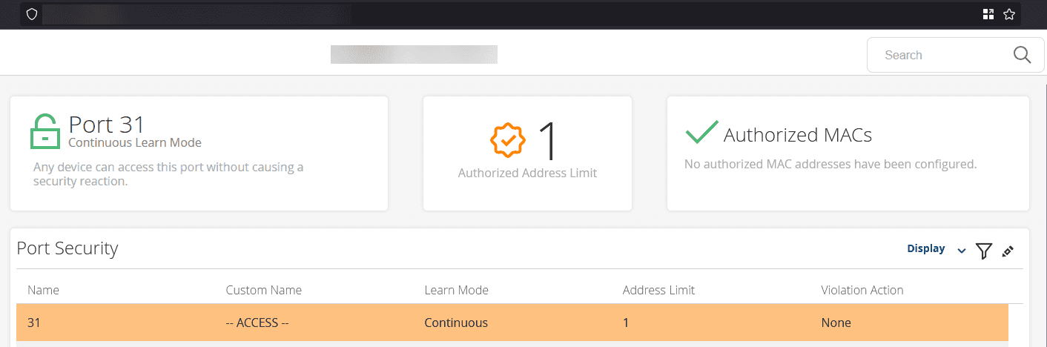Sort by the Name column header

coord(43,290)
